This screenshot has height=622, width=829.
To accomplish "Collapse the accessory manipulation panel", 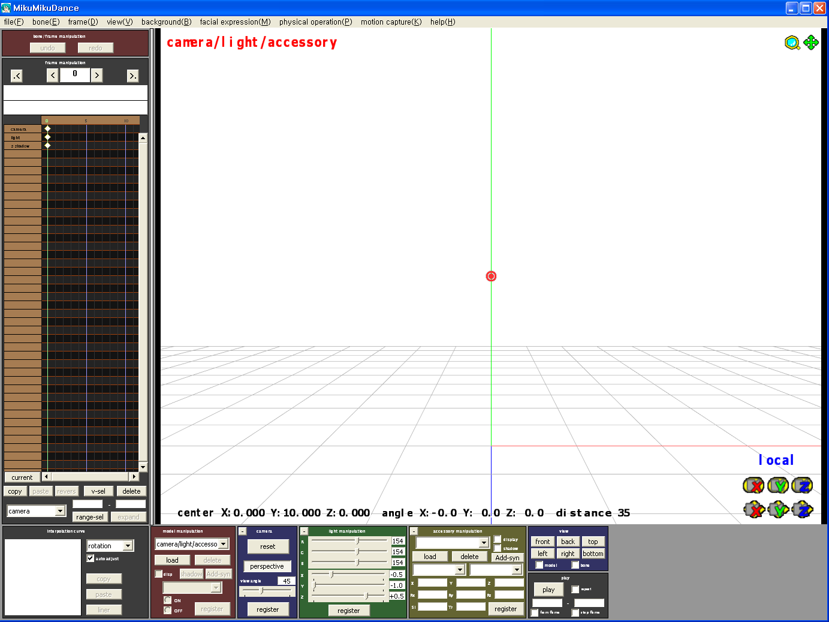I will (414, 531).
